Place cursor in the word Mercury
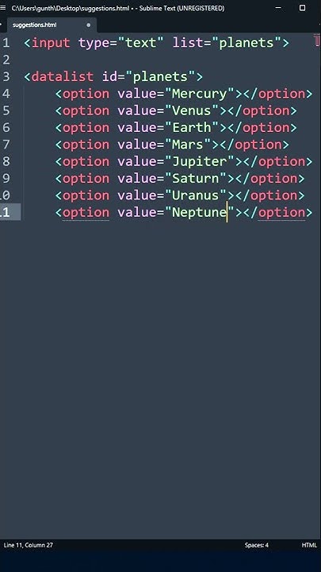Image resolution: width=321 pixels, height=572 pixels. click(x=200, y=94)
